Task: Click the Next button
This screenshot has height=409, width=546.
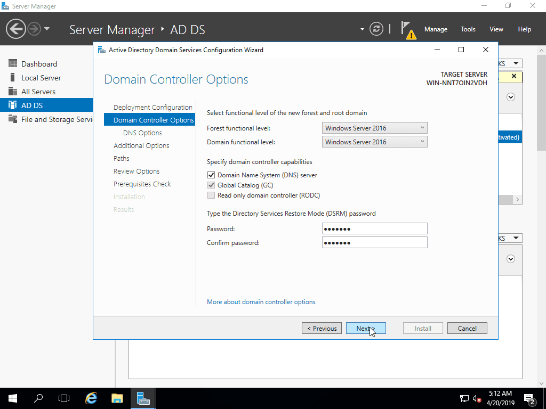Action: 366,328
